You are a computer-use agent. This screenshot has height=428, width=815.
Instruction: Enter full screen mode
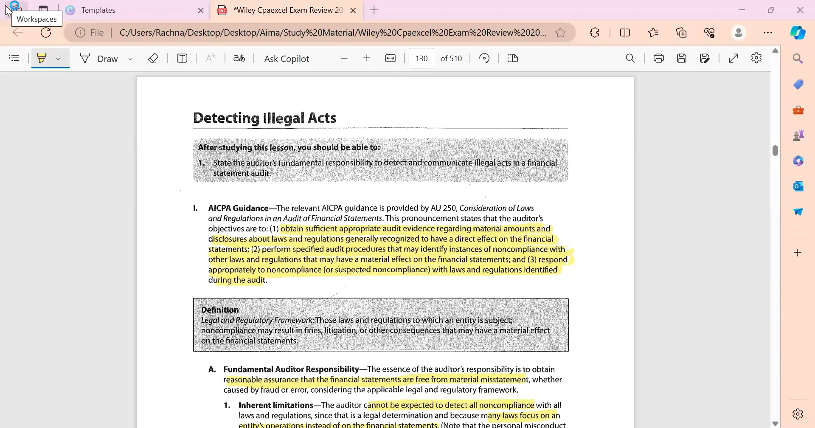tap(733, 58)
